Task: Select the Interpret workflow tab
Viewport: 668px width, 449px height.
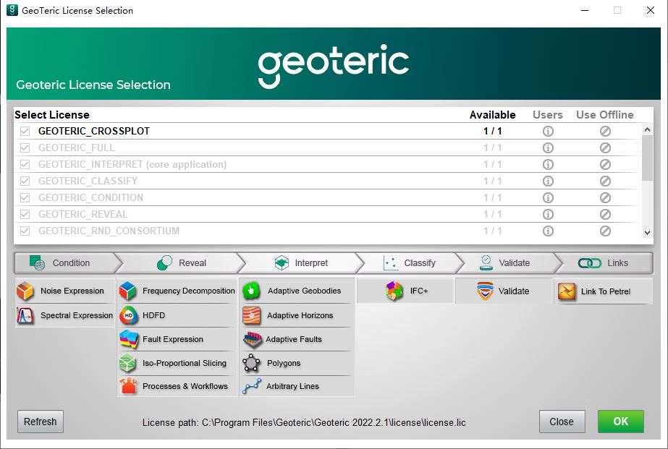Action: click(301, 263)
